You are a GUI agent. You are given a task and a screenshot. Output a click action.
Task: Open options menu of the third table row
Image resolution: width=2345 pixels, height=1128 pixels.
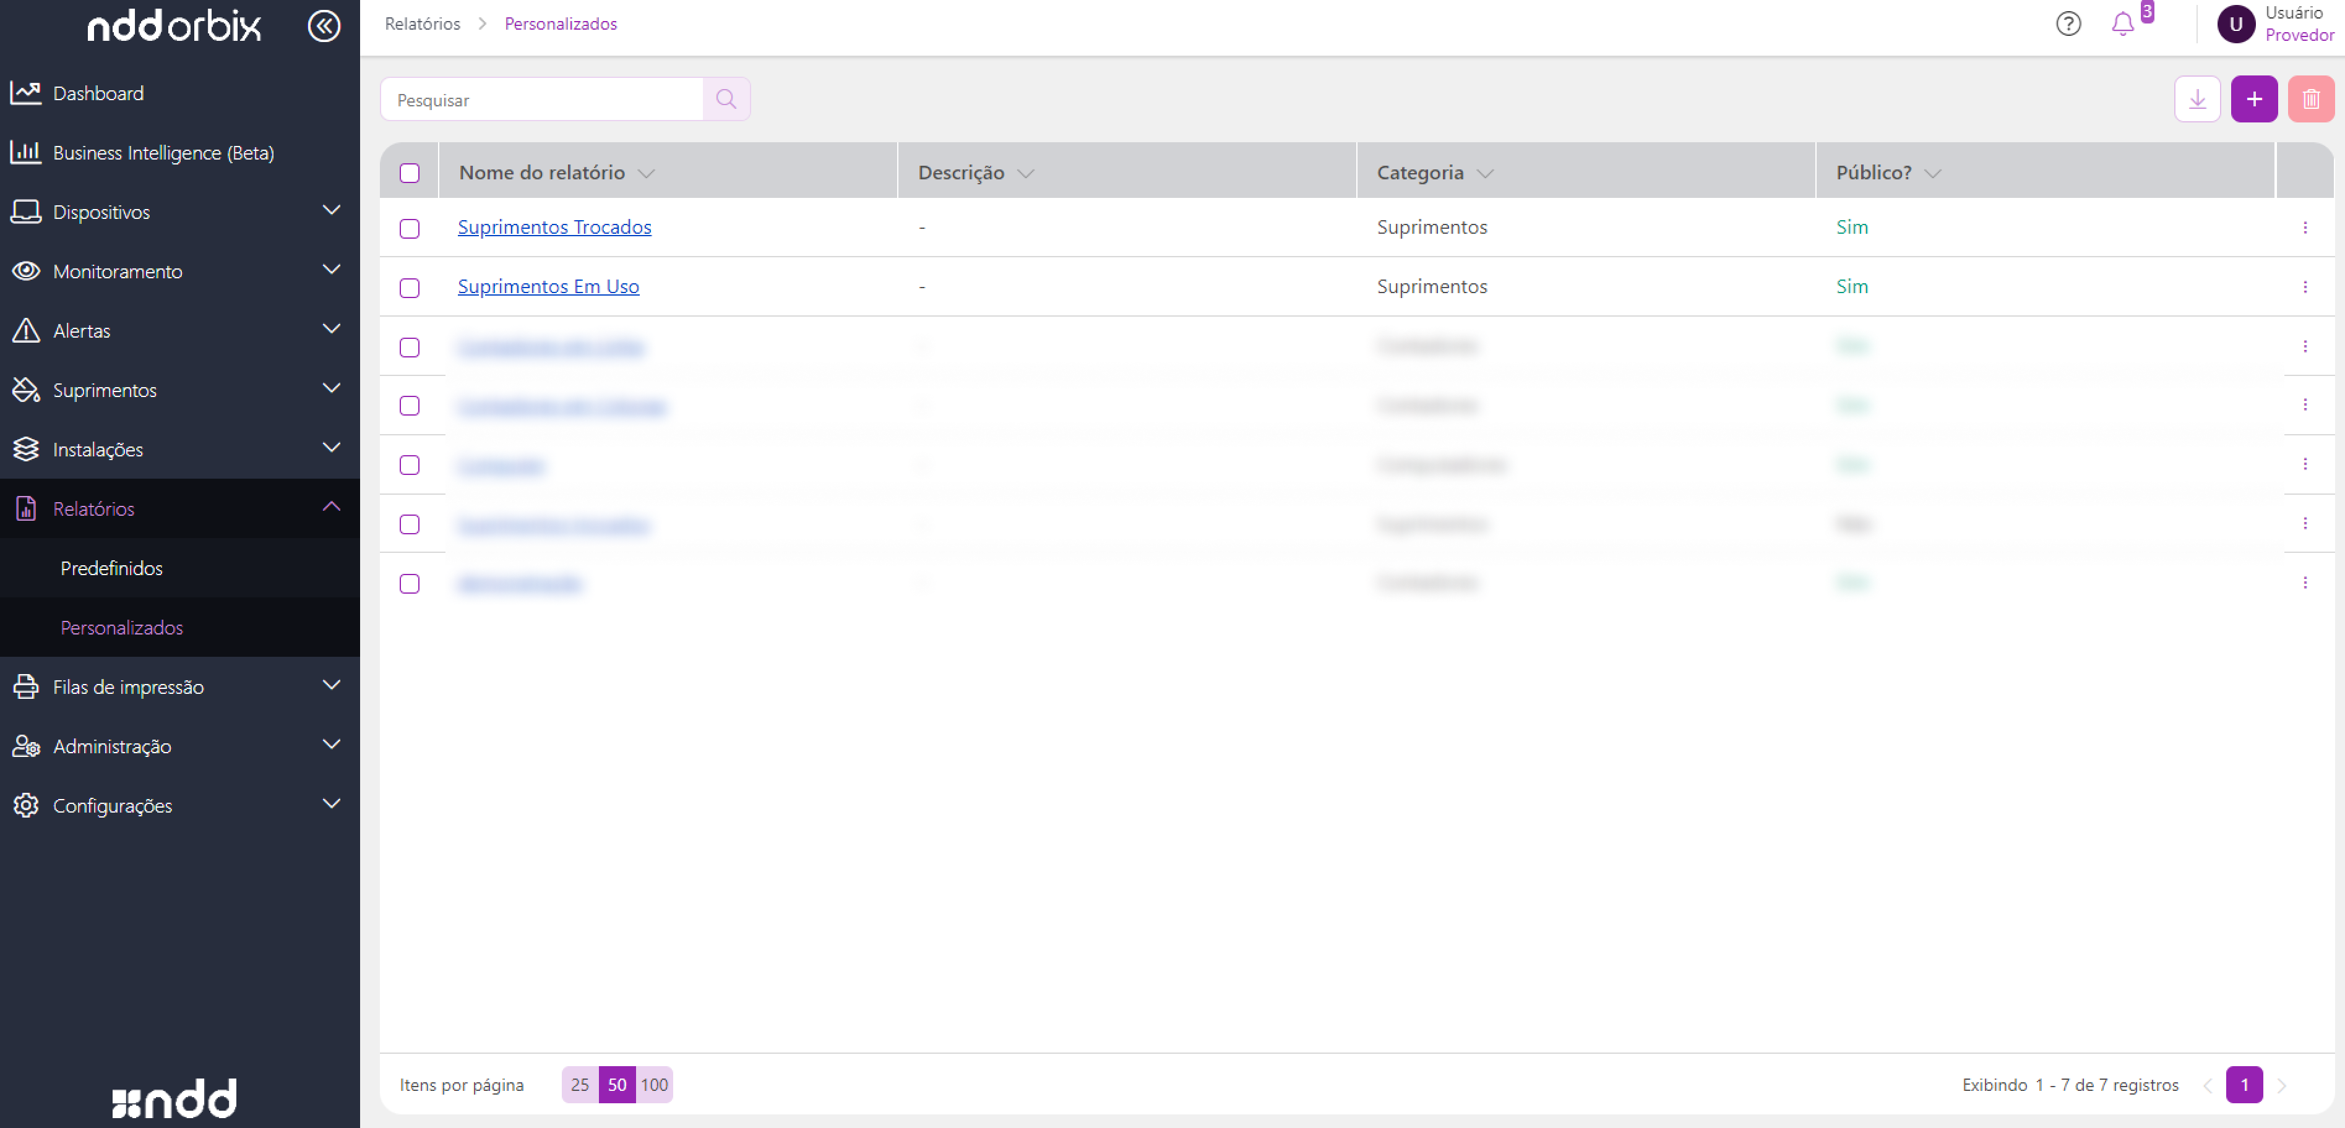coord(2305,346)
